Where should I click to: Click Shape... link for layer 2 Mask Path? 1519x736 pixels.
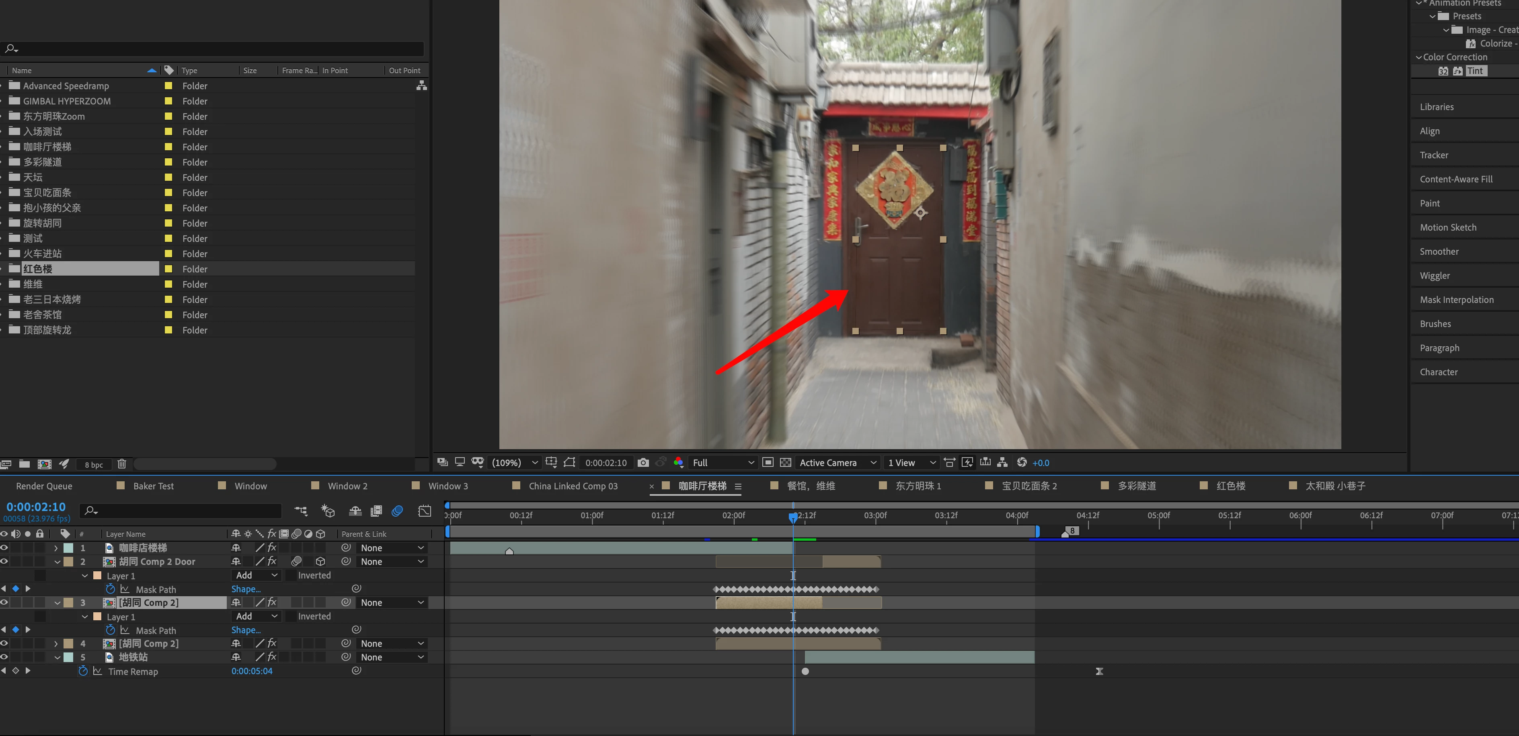tap(246, 589)
